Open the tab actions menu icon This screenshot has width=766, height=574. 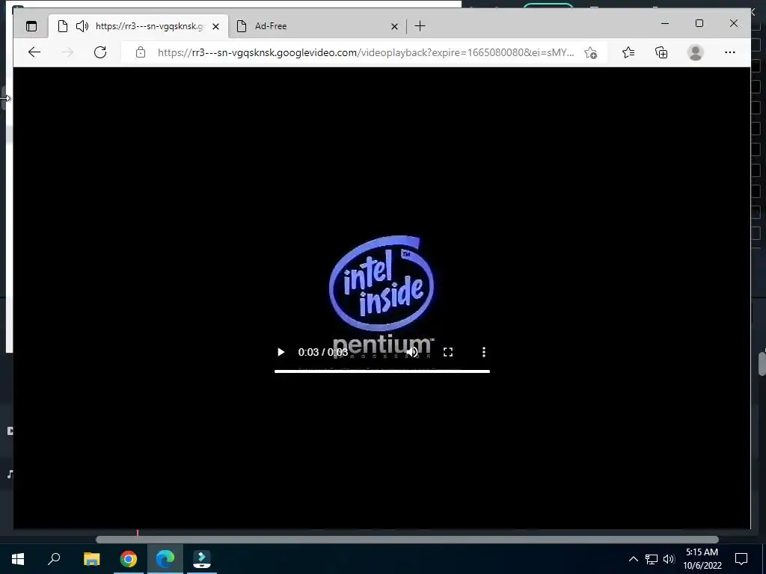click(31, 26)
